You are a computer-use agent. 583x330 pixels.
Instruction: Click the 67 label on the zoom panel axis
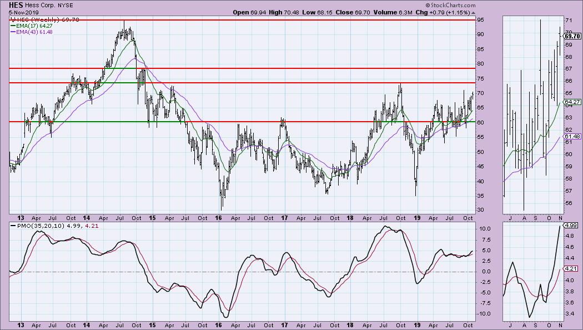569,69
